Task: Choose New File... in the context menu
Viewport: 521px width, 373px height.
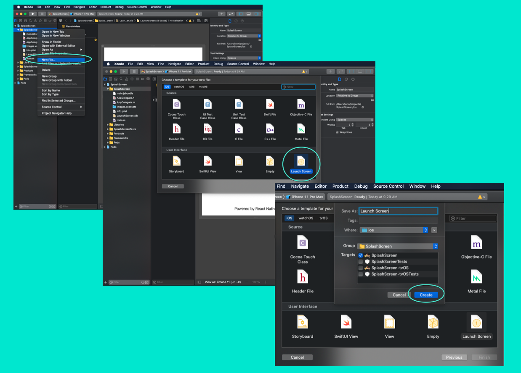Action: point(48,60)
